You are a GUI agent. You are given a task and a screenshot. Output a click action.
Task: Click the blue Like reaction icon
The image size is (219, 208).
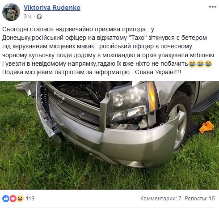[6, 199]
